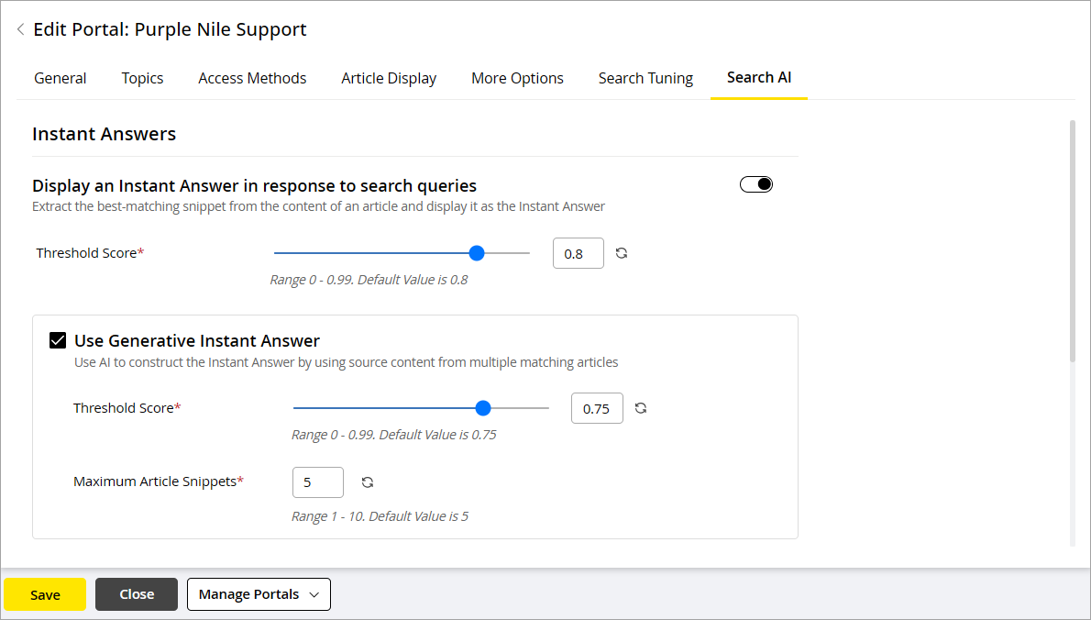
Task: Go to the Article Display tab
Action: (389, 78)
